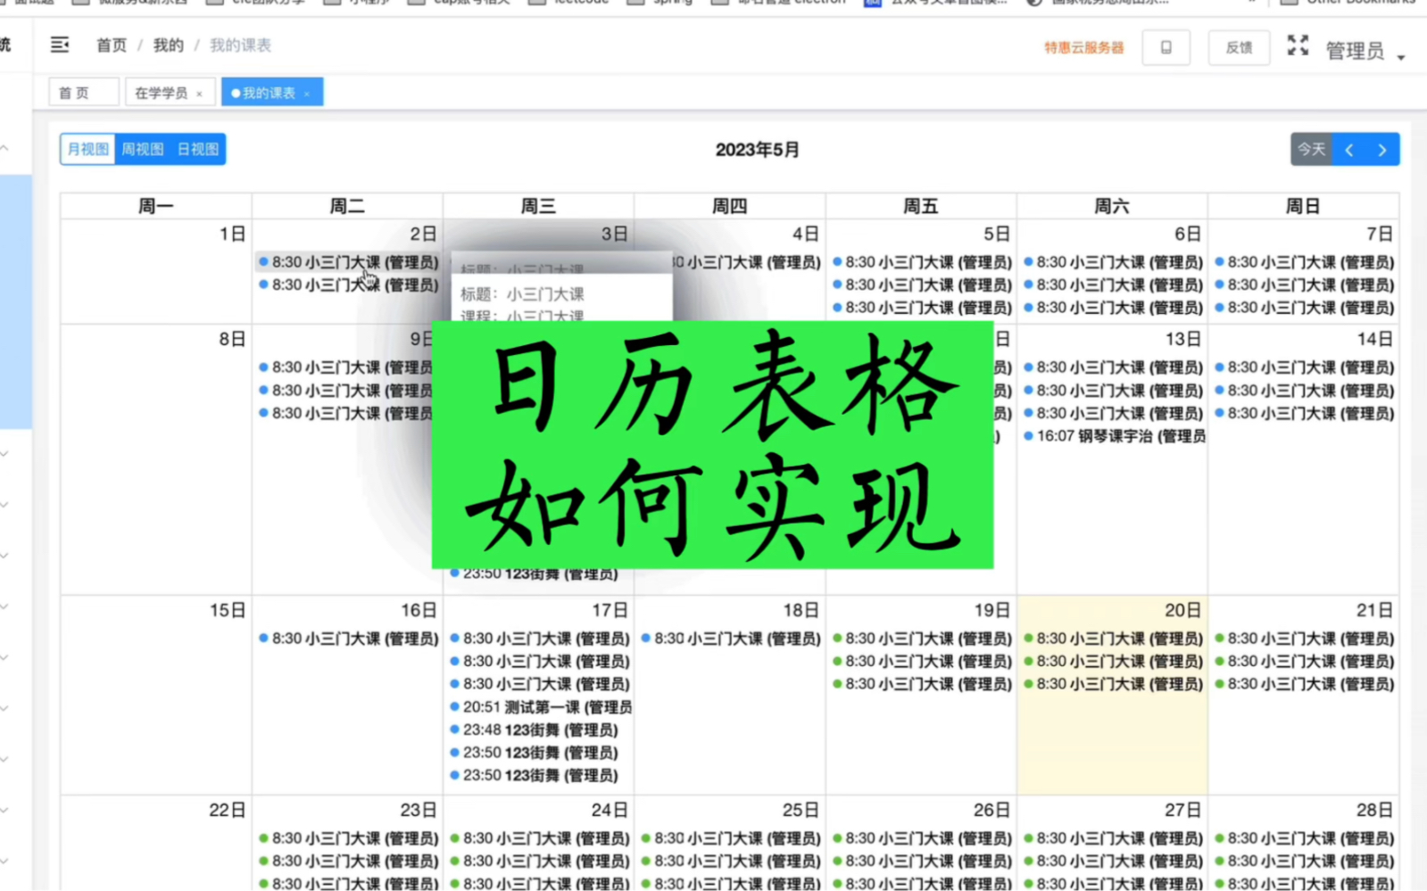Screen dimensions: 1427x891
Task: Select the 8日 date cell
Action: [156, 459]
